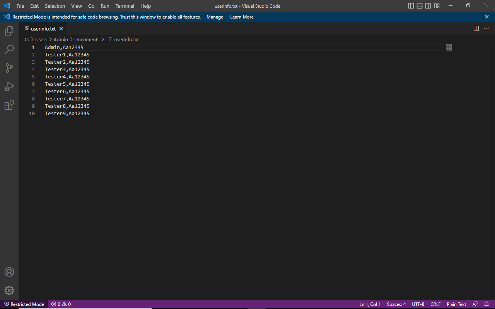
Task: Click the Tester2,Aa12345 line
Action: (67, 62)
